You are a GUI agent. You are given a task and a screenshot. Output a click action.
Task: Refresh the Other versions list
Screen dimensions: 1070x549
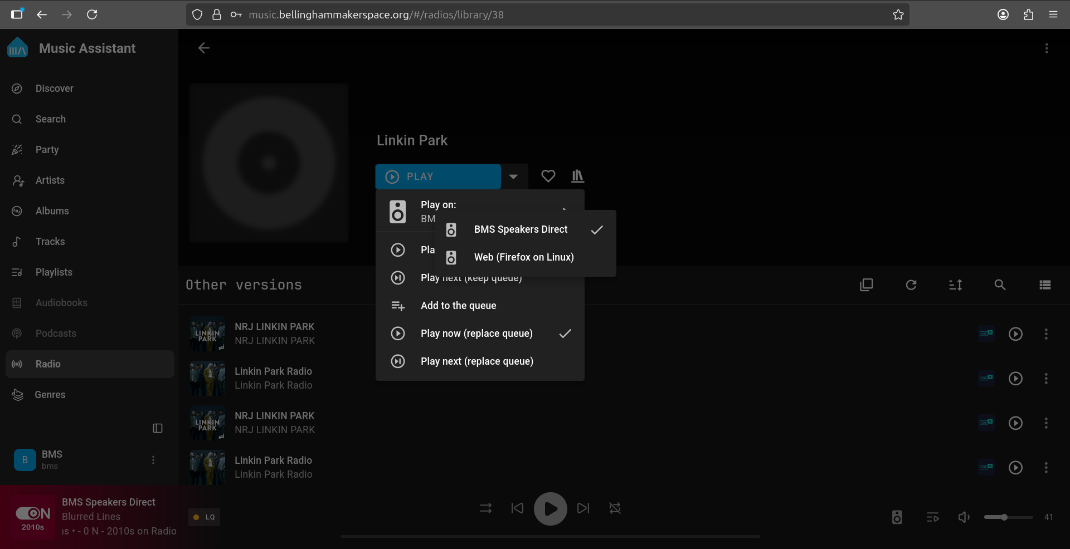pos(911,285)
